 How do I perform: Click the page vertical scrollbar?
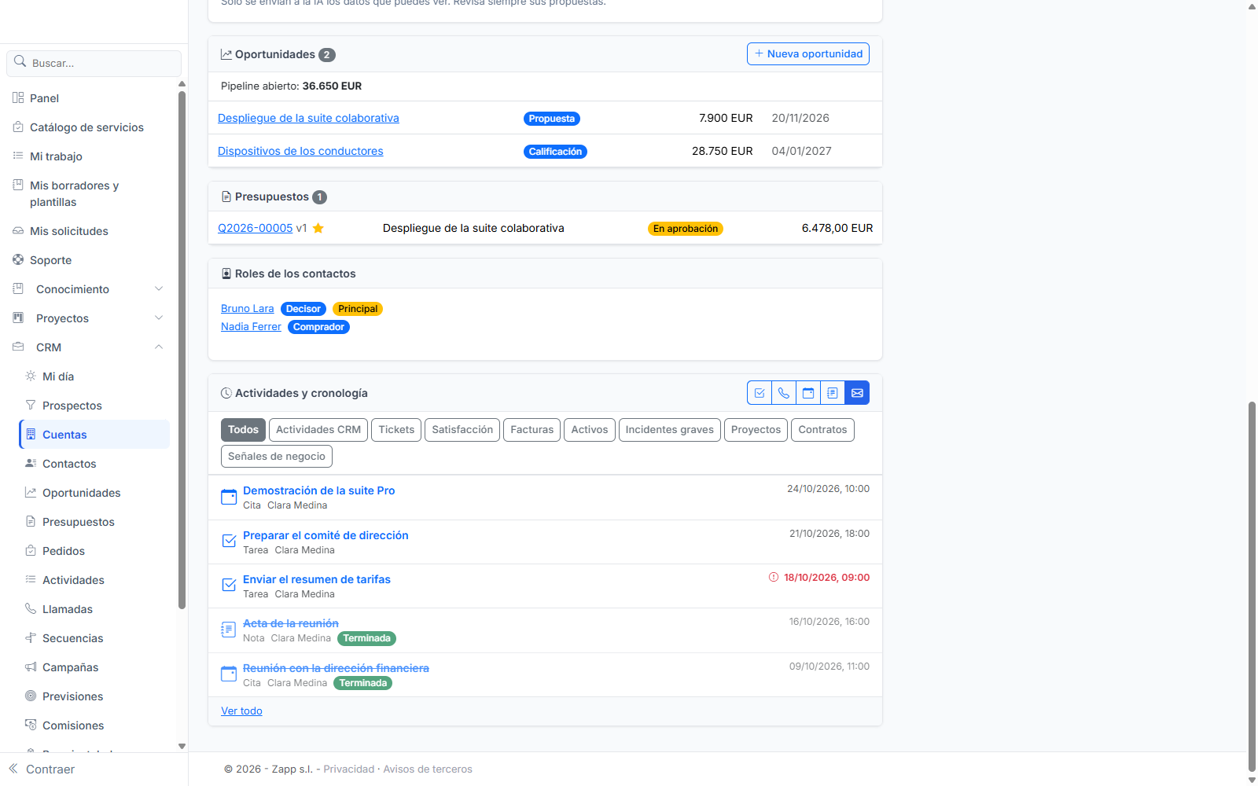click(1252, 586)
